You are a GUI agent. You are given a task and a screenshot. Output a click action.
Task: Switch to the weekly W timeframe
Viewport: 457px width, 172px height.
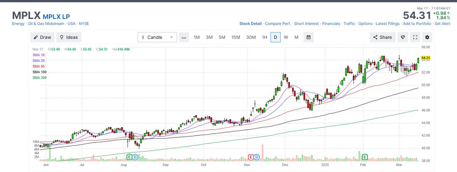coord(286,37)
